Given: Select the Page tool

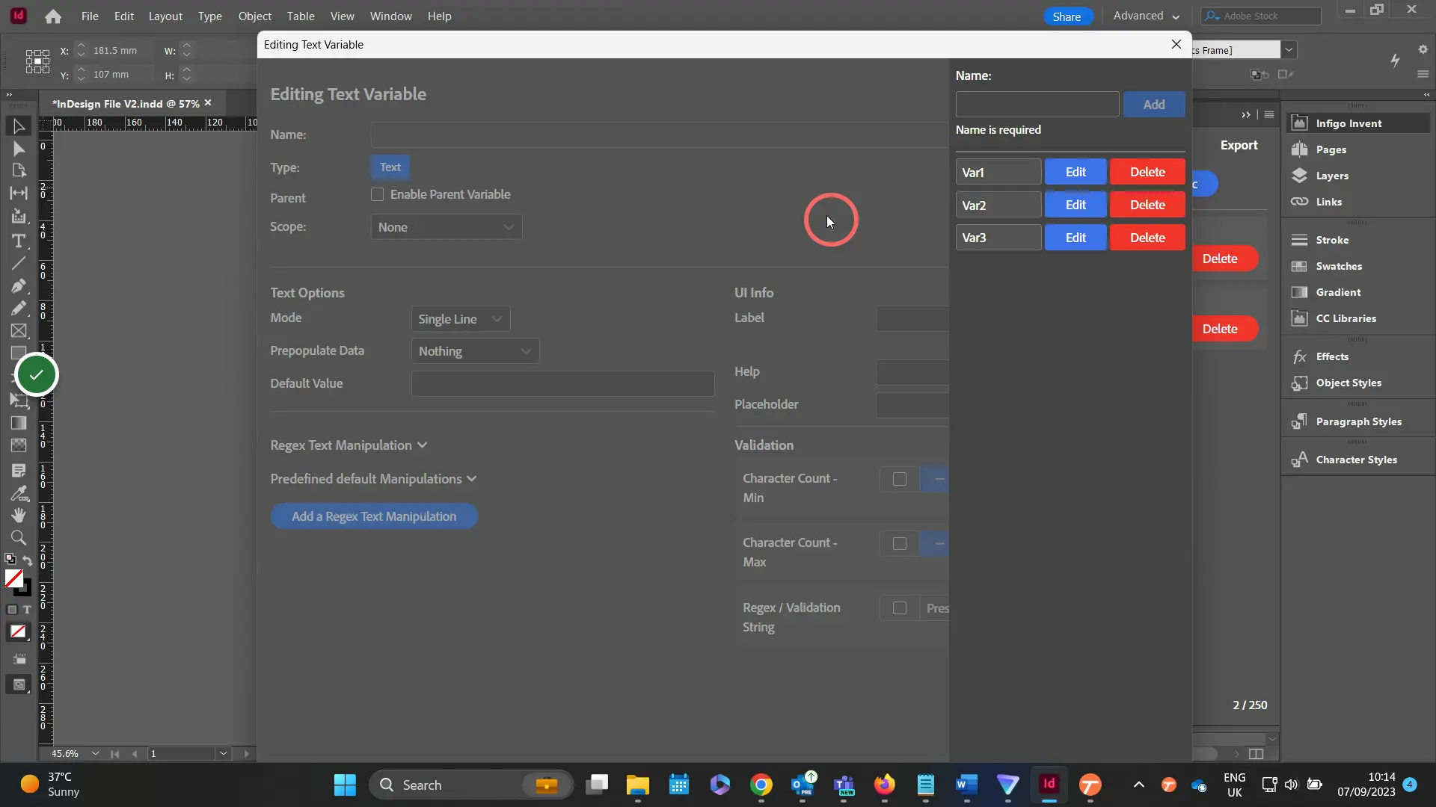Looking at the screenshot, I should 19,170.
